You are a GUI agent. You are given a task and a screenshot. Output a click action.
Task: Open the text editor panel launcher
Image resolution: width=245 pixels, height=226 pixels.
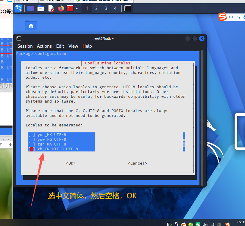[51, 8]
